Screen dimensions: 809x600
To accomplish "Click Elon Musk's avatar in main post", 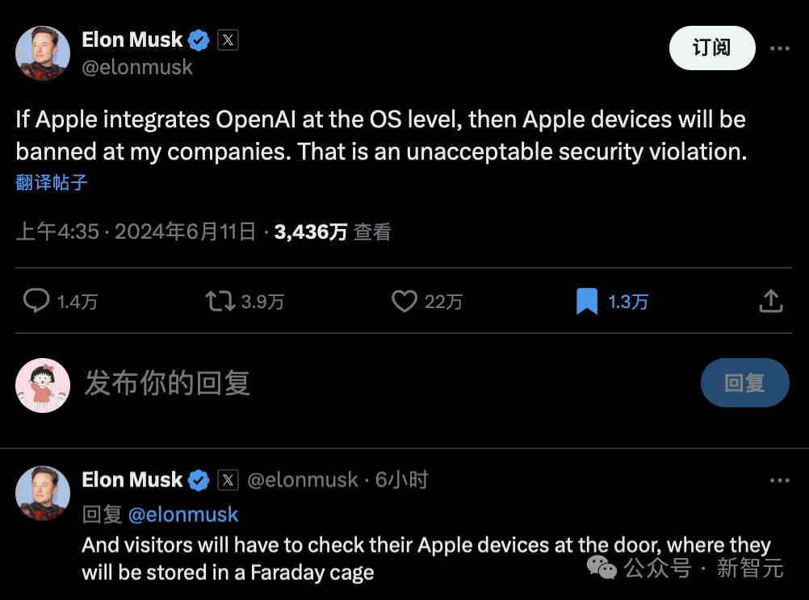I will coord(43,53).
